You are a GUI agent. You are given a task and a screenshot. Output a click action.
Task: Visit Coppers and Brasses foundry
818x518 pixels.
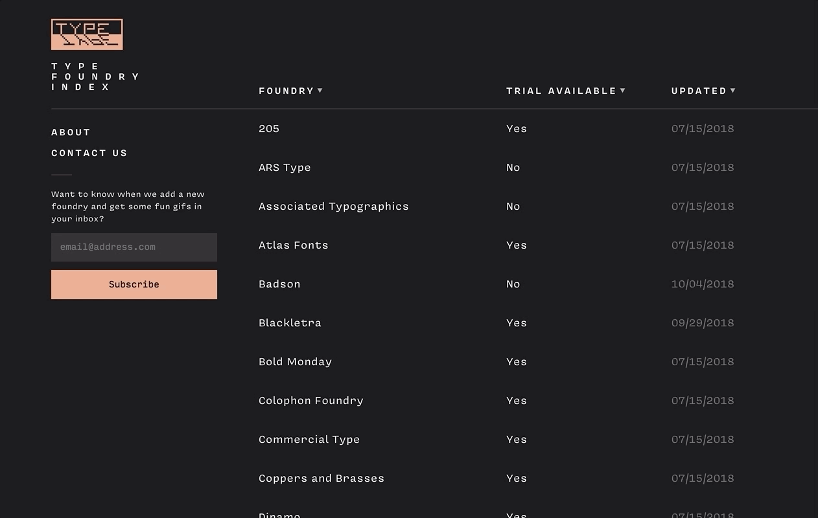click(321, 479)
